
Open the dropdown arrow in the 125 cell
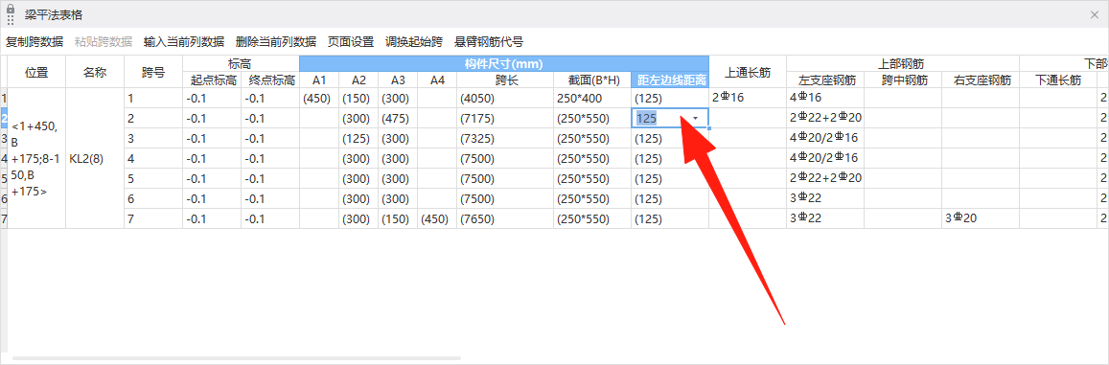click(x=696, y=119)
